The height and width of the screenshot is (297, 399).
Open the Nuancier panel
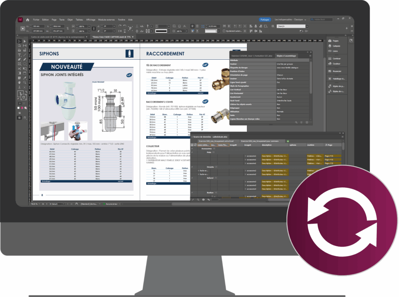click(337, 71)
